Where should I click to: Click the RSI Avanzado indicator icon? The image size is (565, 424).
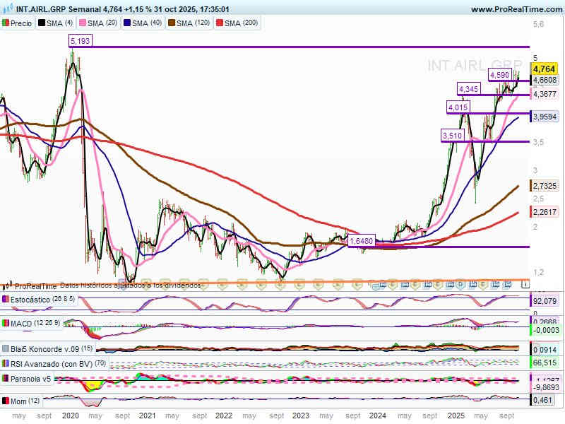coord(6,364)
